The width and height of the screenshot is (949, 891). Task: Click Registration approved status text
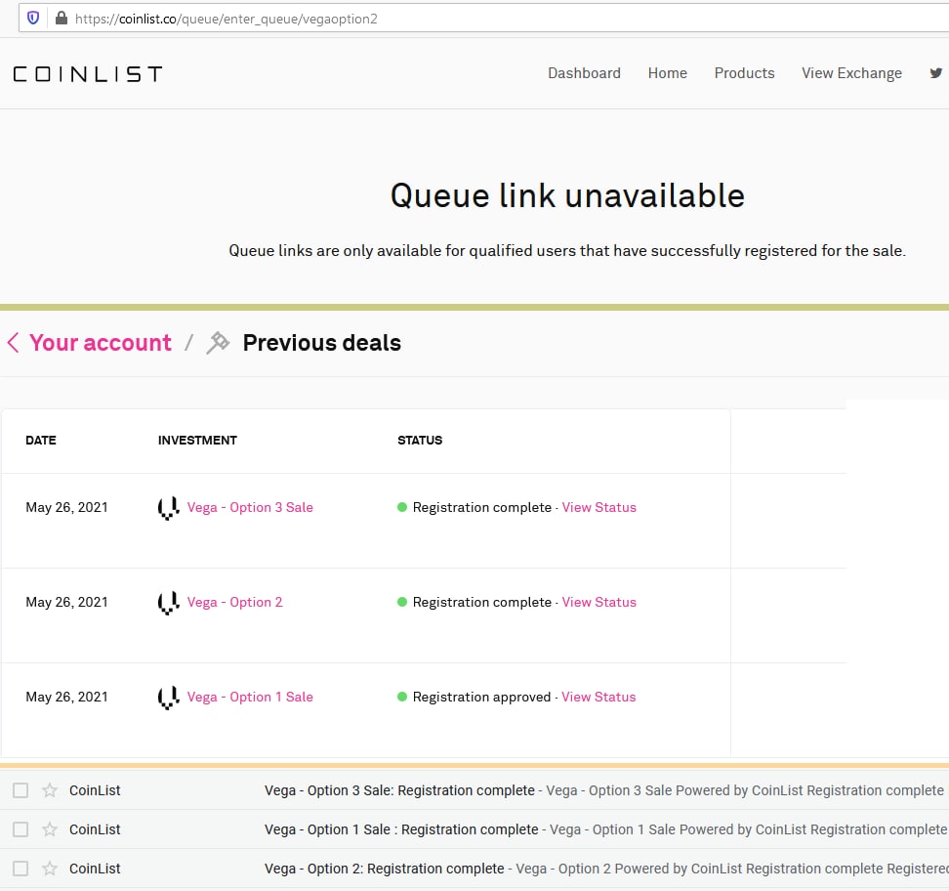coord(481,698)
